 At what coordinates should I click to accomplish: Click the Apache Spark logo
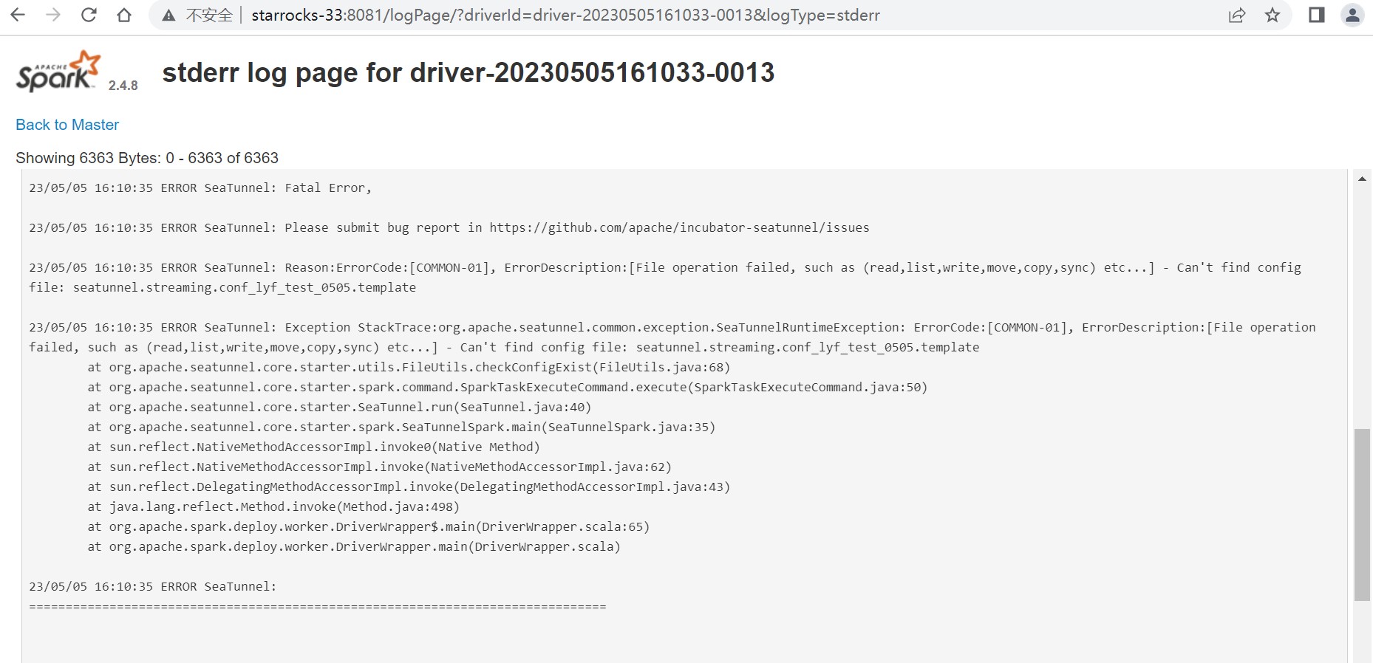(x=58, y=72)
